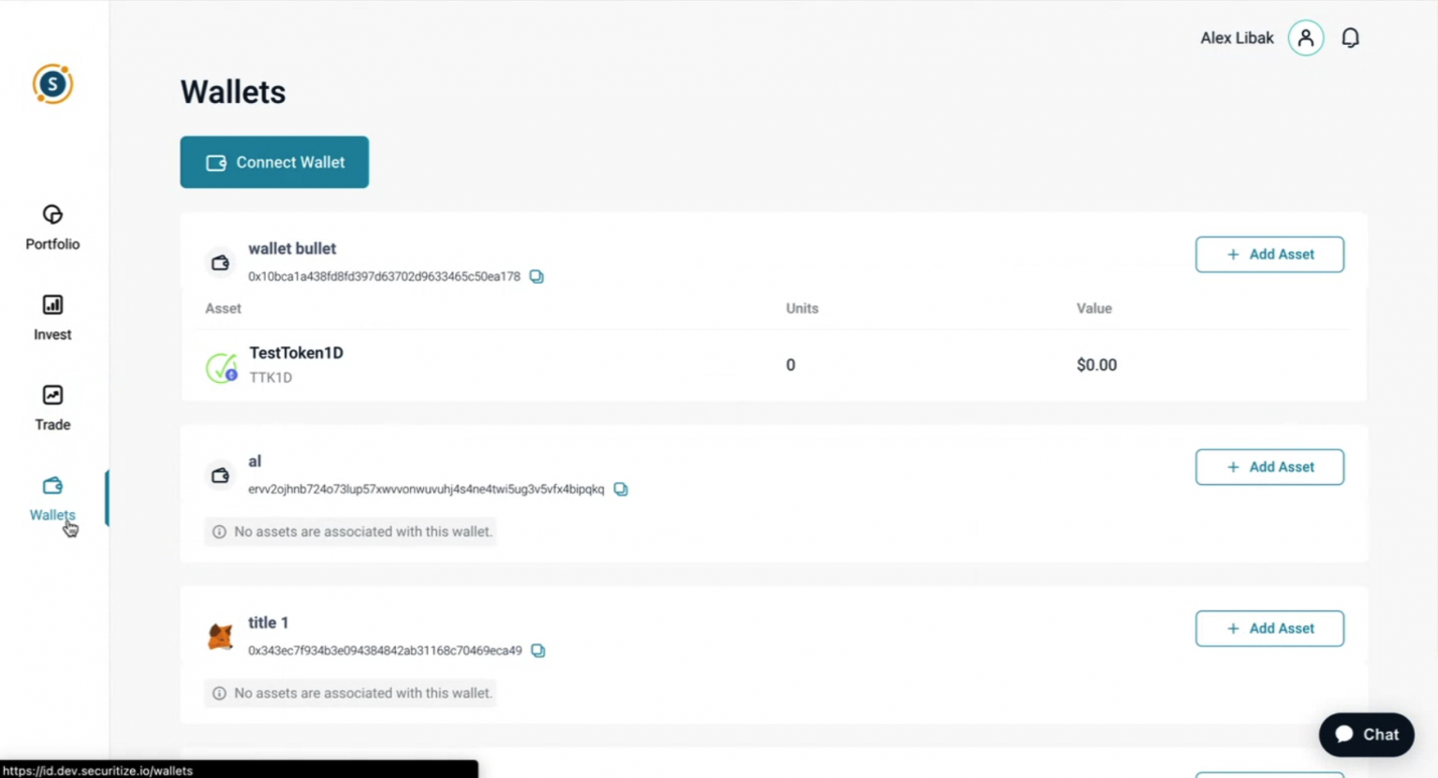Copy the title 1 wallet address
Viewport: 1438px width, 778px height.
537,650
